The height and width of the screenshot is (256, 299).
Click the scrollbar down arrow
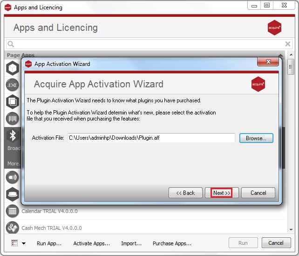pos(291,229)
